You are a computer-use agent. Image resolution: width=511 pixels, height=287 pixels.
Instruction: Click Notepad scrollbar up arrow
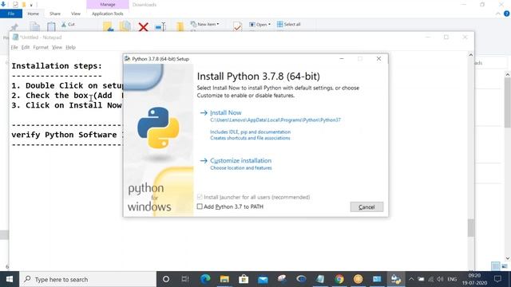pos(470,55)
